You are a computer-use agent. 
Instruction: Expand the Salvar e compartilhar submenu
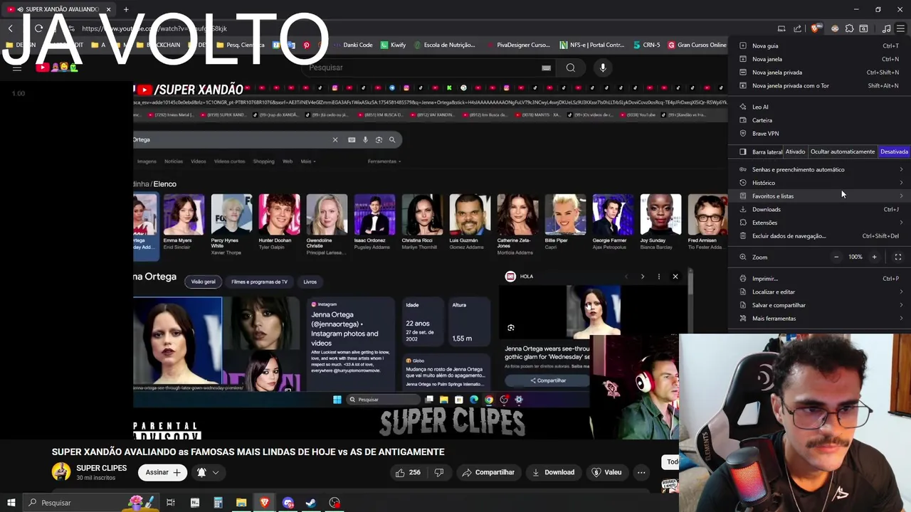[x=820, y=305]
